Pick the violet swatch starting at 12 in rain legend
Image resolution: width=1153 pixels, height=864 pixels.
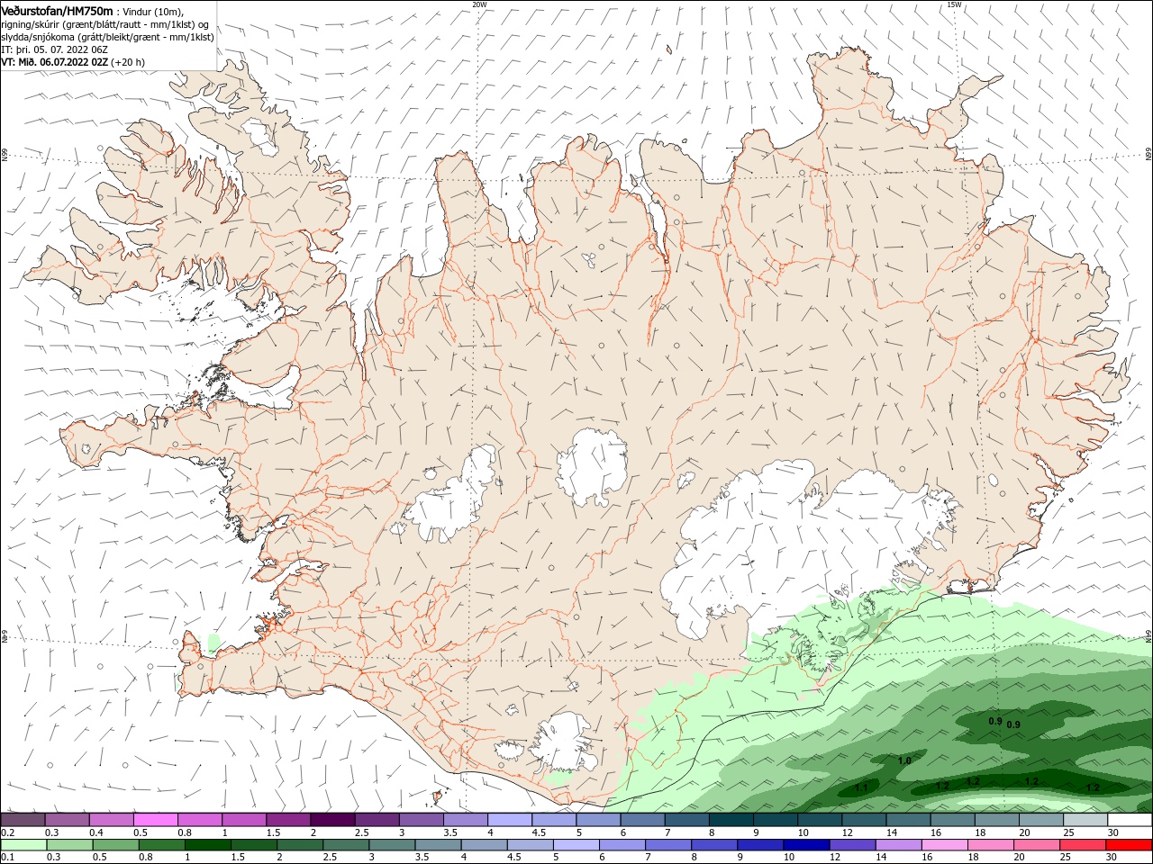point(851,845)
